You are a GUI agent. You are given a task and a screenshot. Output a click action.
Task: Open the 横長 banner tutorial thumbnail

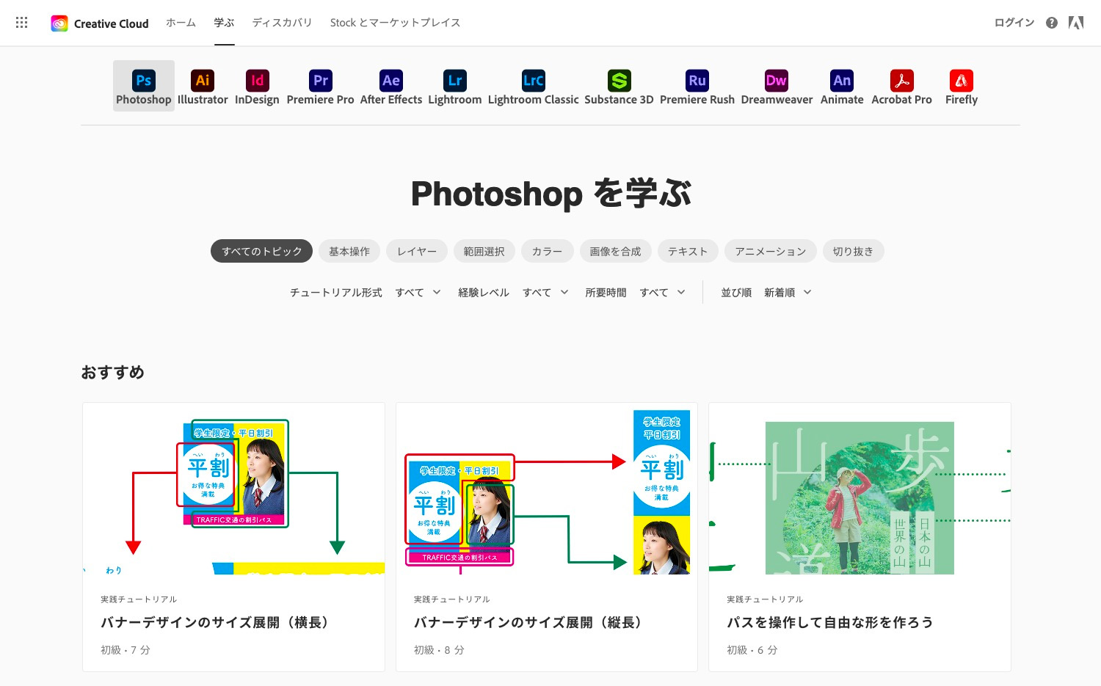234,489
